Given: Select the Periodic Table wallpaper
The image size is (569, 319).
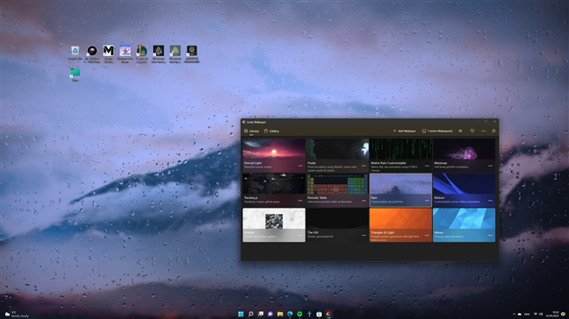Looking at the screenshot, I should pyautogui.click(x=337, y=189).
